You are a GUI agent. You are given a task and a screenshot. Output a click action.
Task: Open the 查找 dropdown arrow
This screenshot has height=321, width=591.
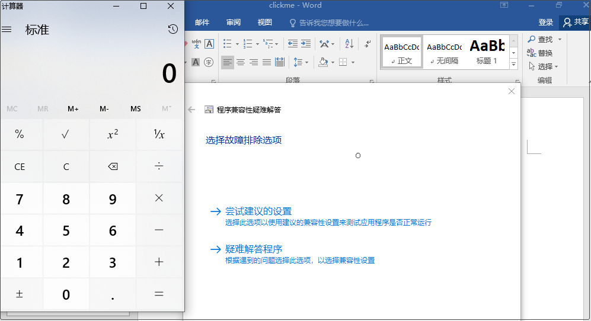560,39
